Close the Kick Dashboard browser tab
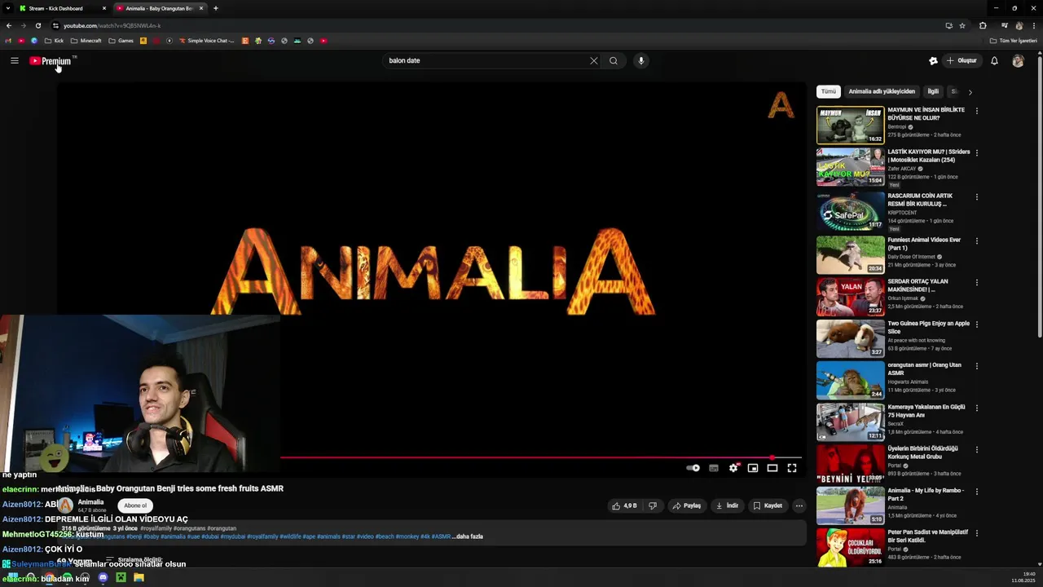The image size is (1043, 587). pos(104,8)
